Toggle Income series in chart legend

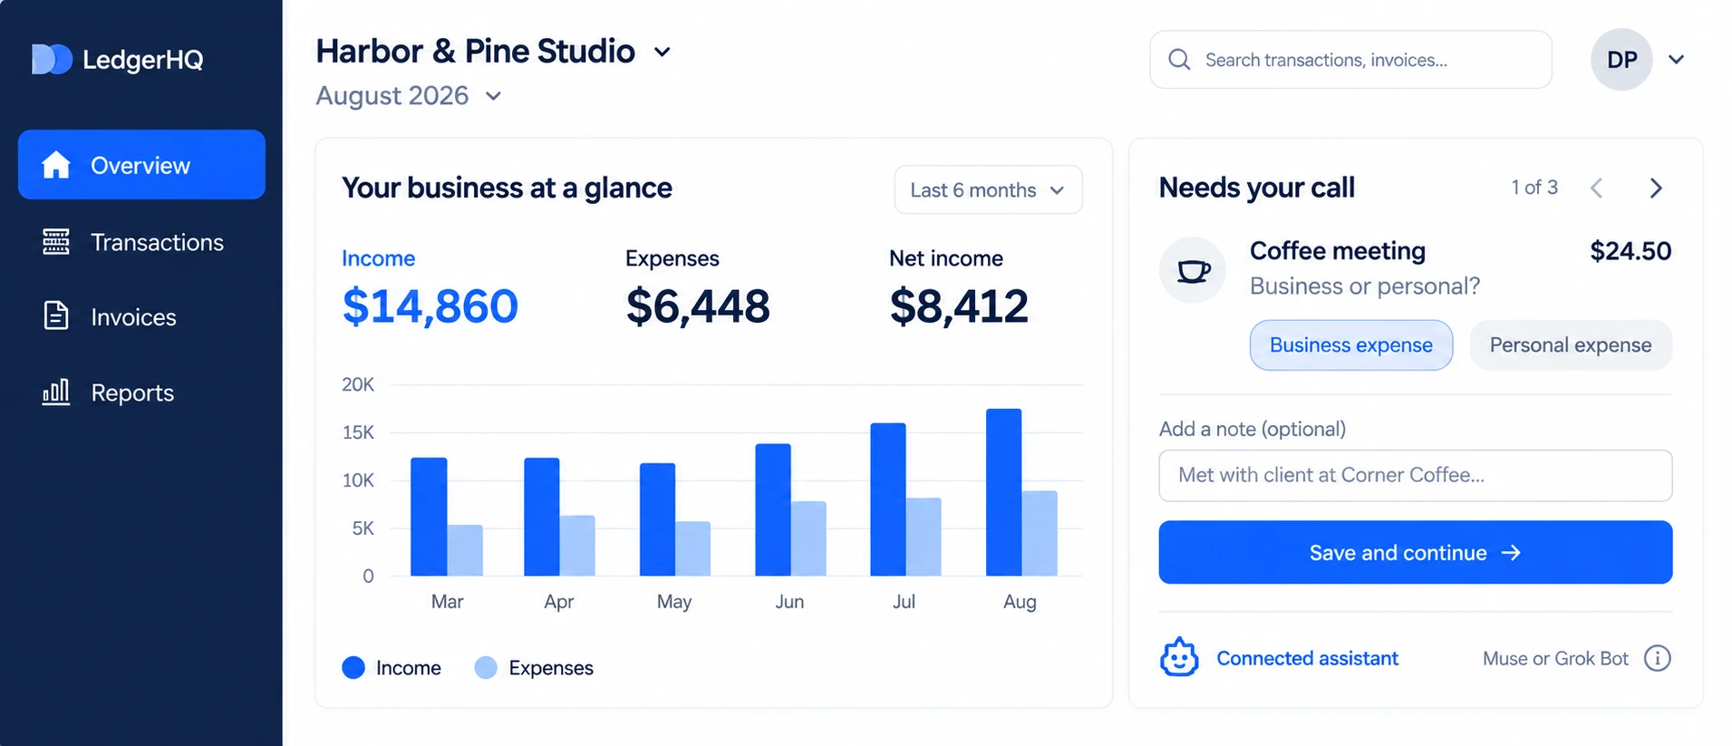click(x=392, y=668)
